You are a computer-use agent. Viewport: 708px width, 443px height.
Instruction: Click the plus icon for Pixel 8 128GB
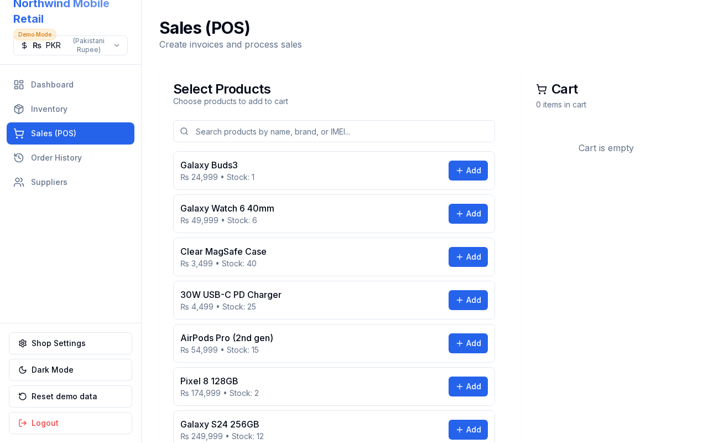(x=459, y=387)
